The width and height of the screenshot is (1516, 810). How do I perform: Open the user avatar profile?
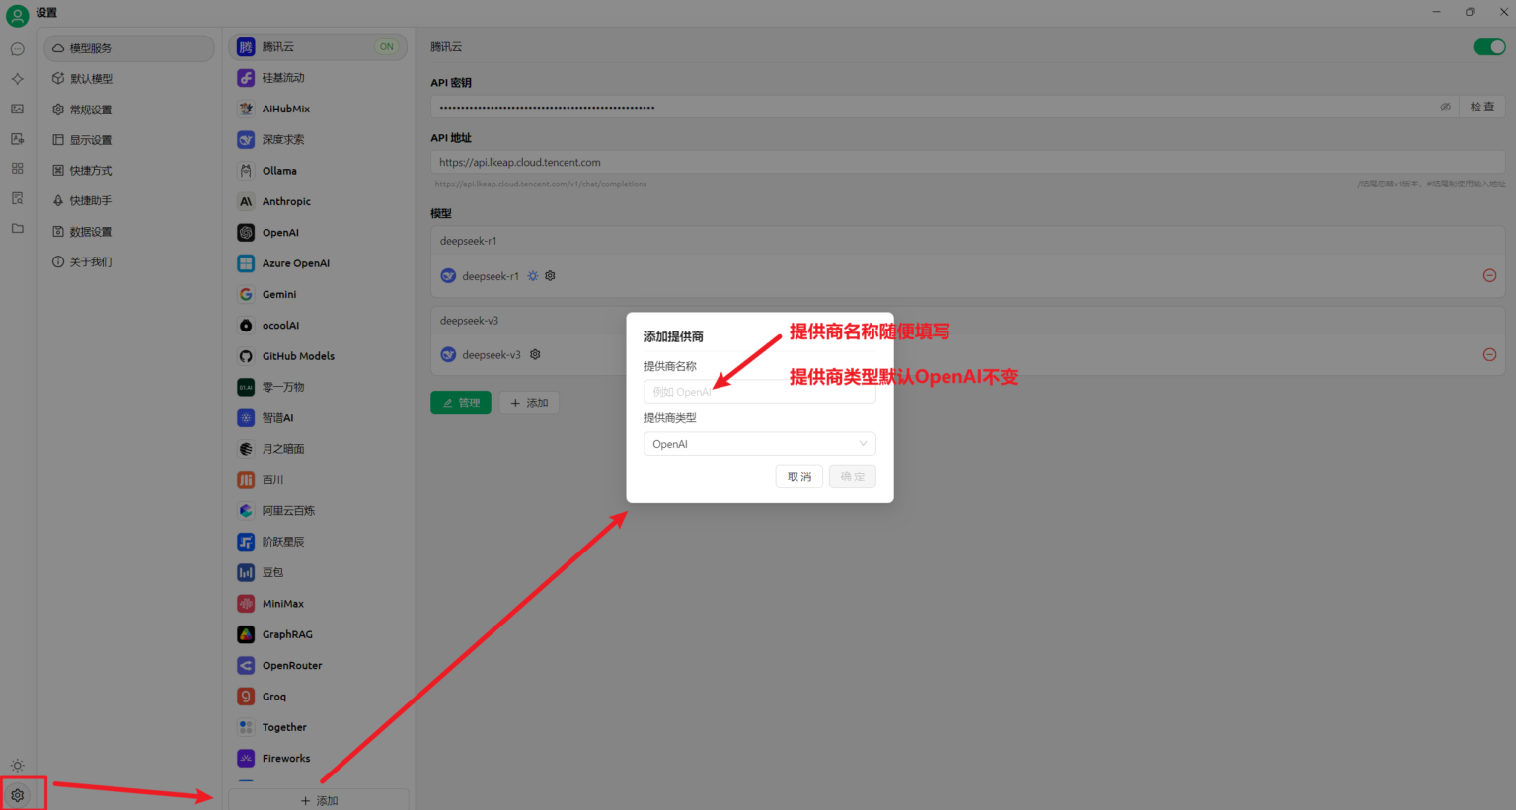pyautogui.click(x=17, y=16)
